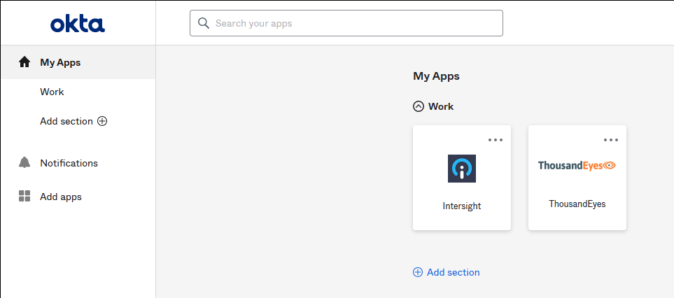Launch the ThousandEyes app logo
The height and width of the screenshot is (298, 674).
[x=577, y=166]
